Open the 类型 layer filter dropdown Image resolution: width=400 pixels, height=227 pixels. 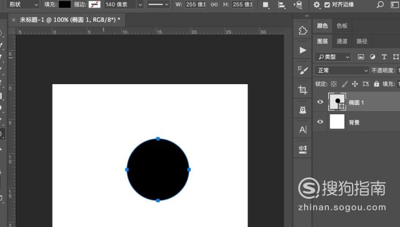333,57
